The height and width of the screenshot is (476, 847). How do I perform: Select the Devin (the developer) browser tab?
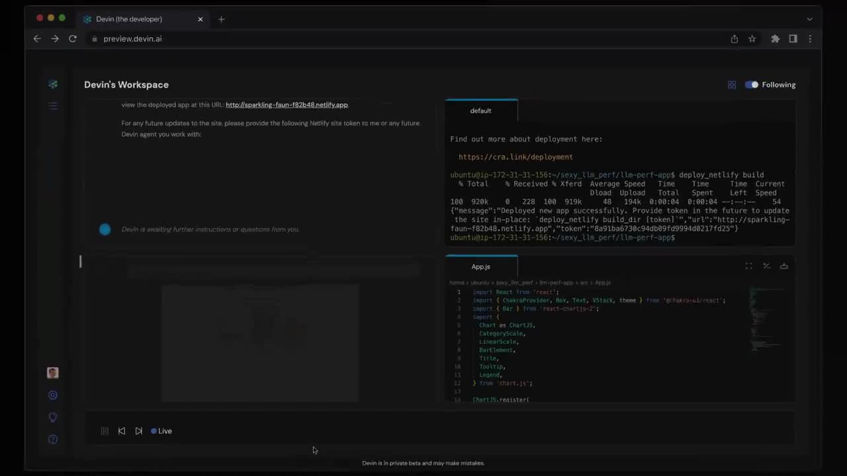(x=143, y=19)
